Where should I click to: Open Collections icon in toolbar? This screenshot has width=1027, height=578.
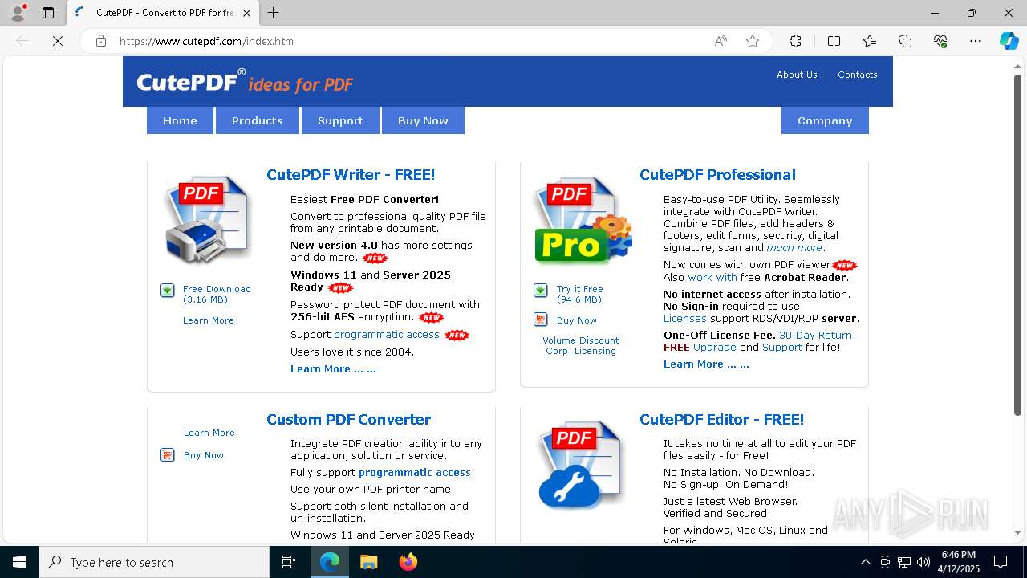tap(905, 41)
